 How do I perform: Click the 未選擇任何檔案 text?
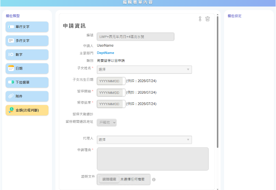[x=132, y=179]
